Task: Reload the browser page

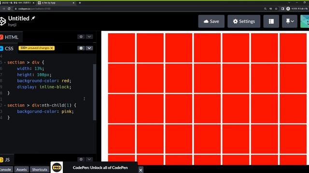Action: click(x=9, y=9)
